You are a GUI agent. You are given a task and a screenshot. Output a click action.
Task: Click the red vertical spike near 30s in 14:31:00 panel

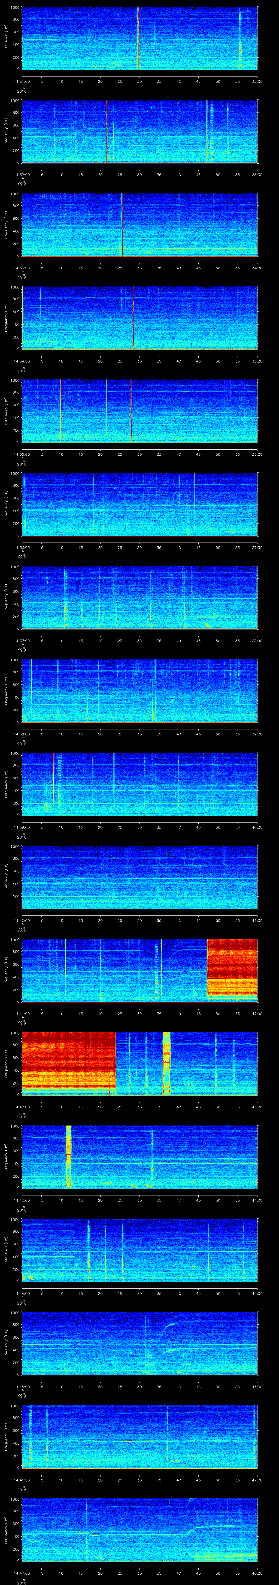click(x=138, y=38)
